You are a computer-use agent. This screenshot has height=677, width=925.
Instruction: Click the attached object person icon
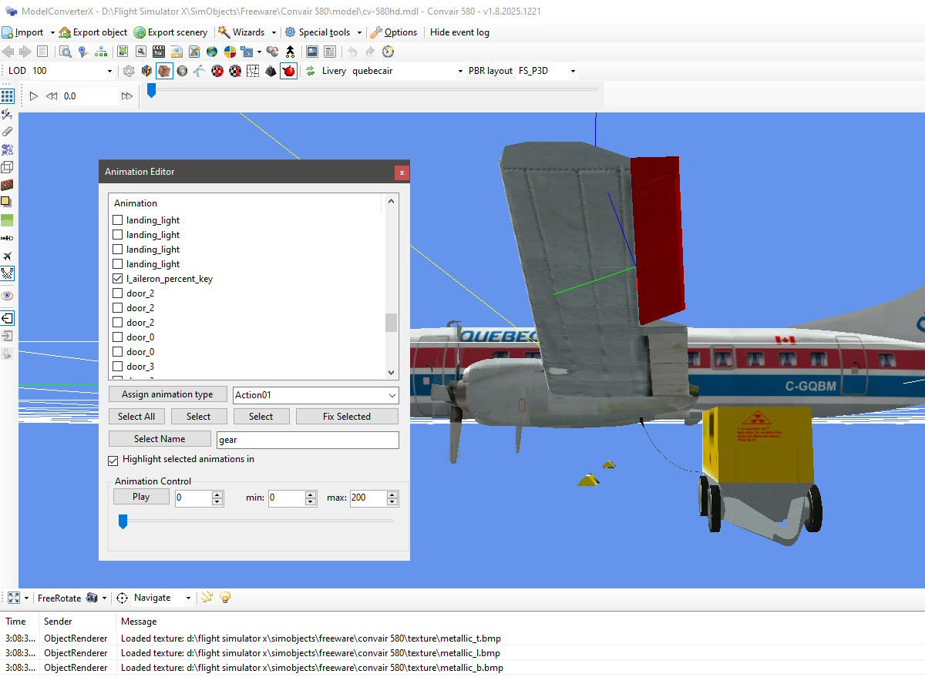pos(290,52)
